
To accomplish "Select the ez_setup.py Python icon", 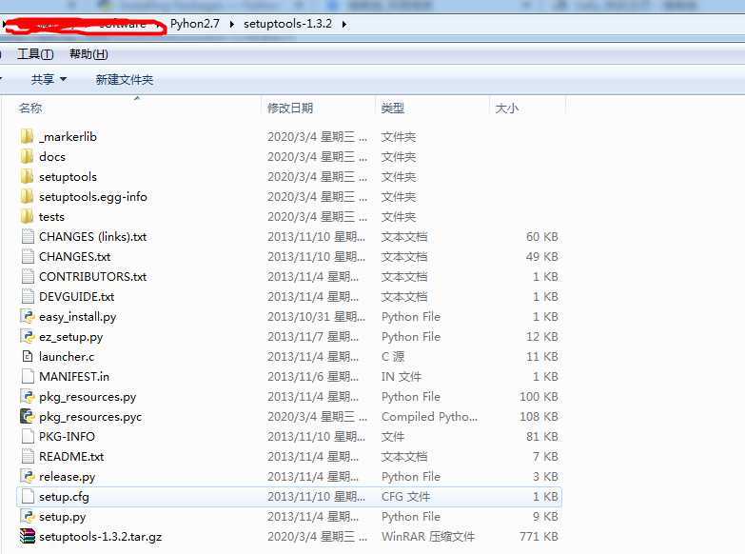I will (28, 337).
